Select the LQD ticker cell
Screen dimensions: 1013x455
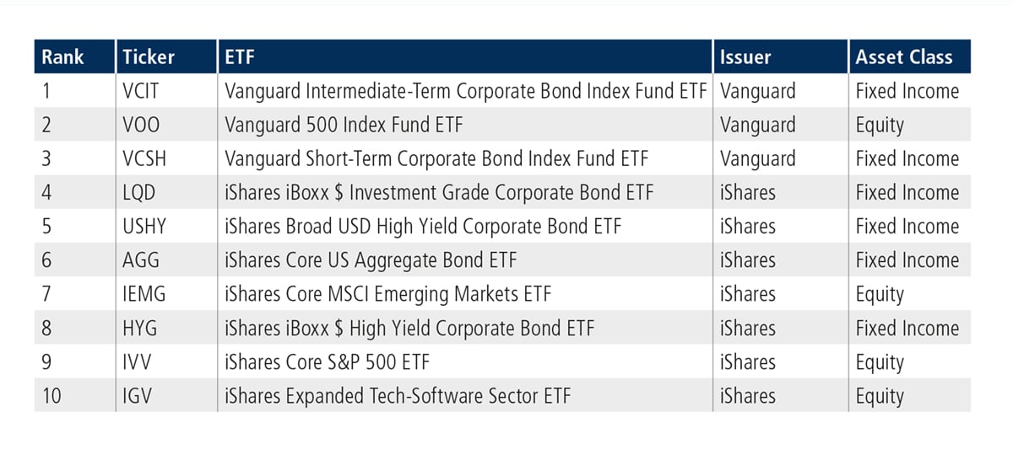point(165,192)
